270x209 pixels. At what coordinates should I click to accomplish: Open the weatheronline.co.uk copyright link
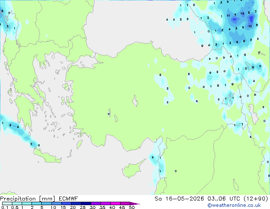point(234,205)
